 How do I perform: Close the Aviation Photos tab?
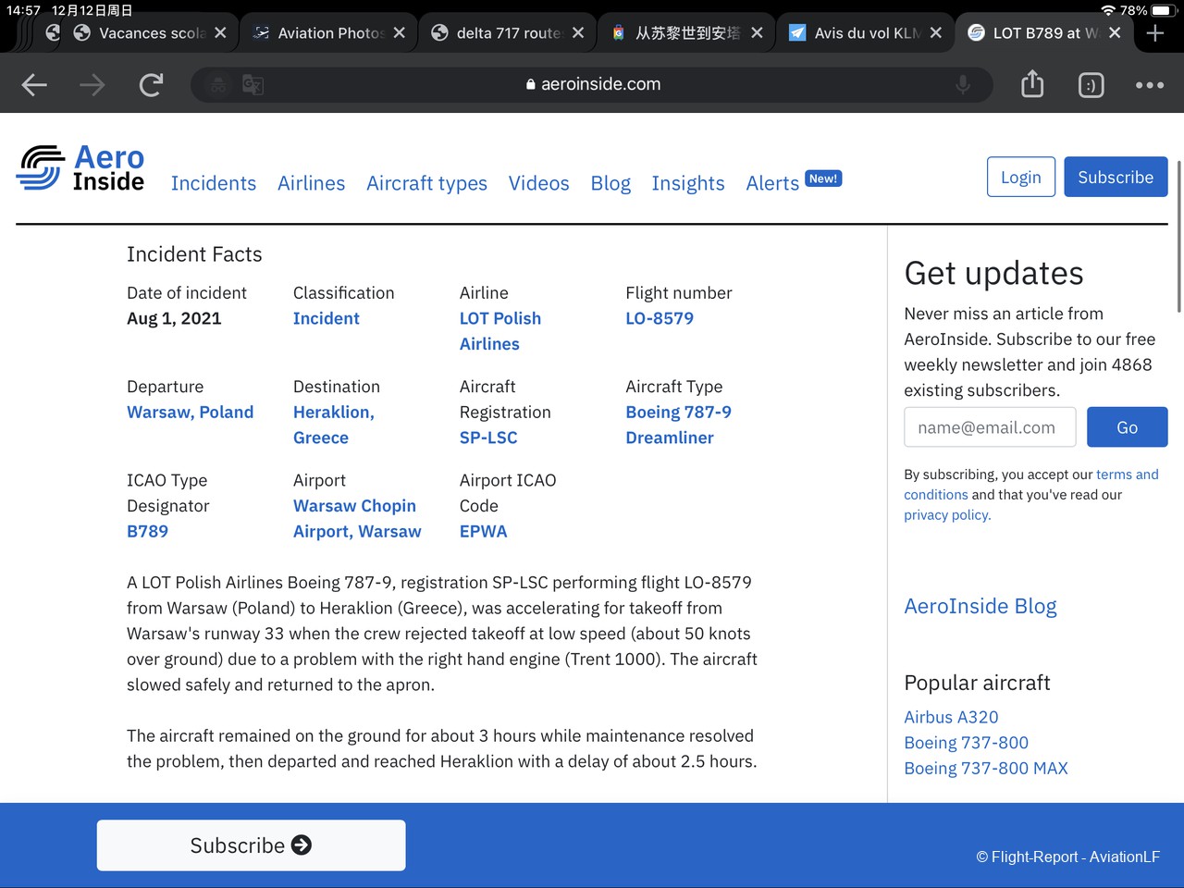click(x=399, y=32)
